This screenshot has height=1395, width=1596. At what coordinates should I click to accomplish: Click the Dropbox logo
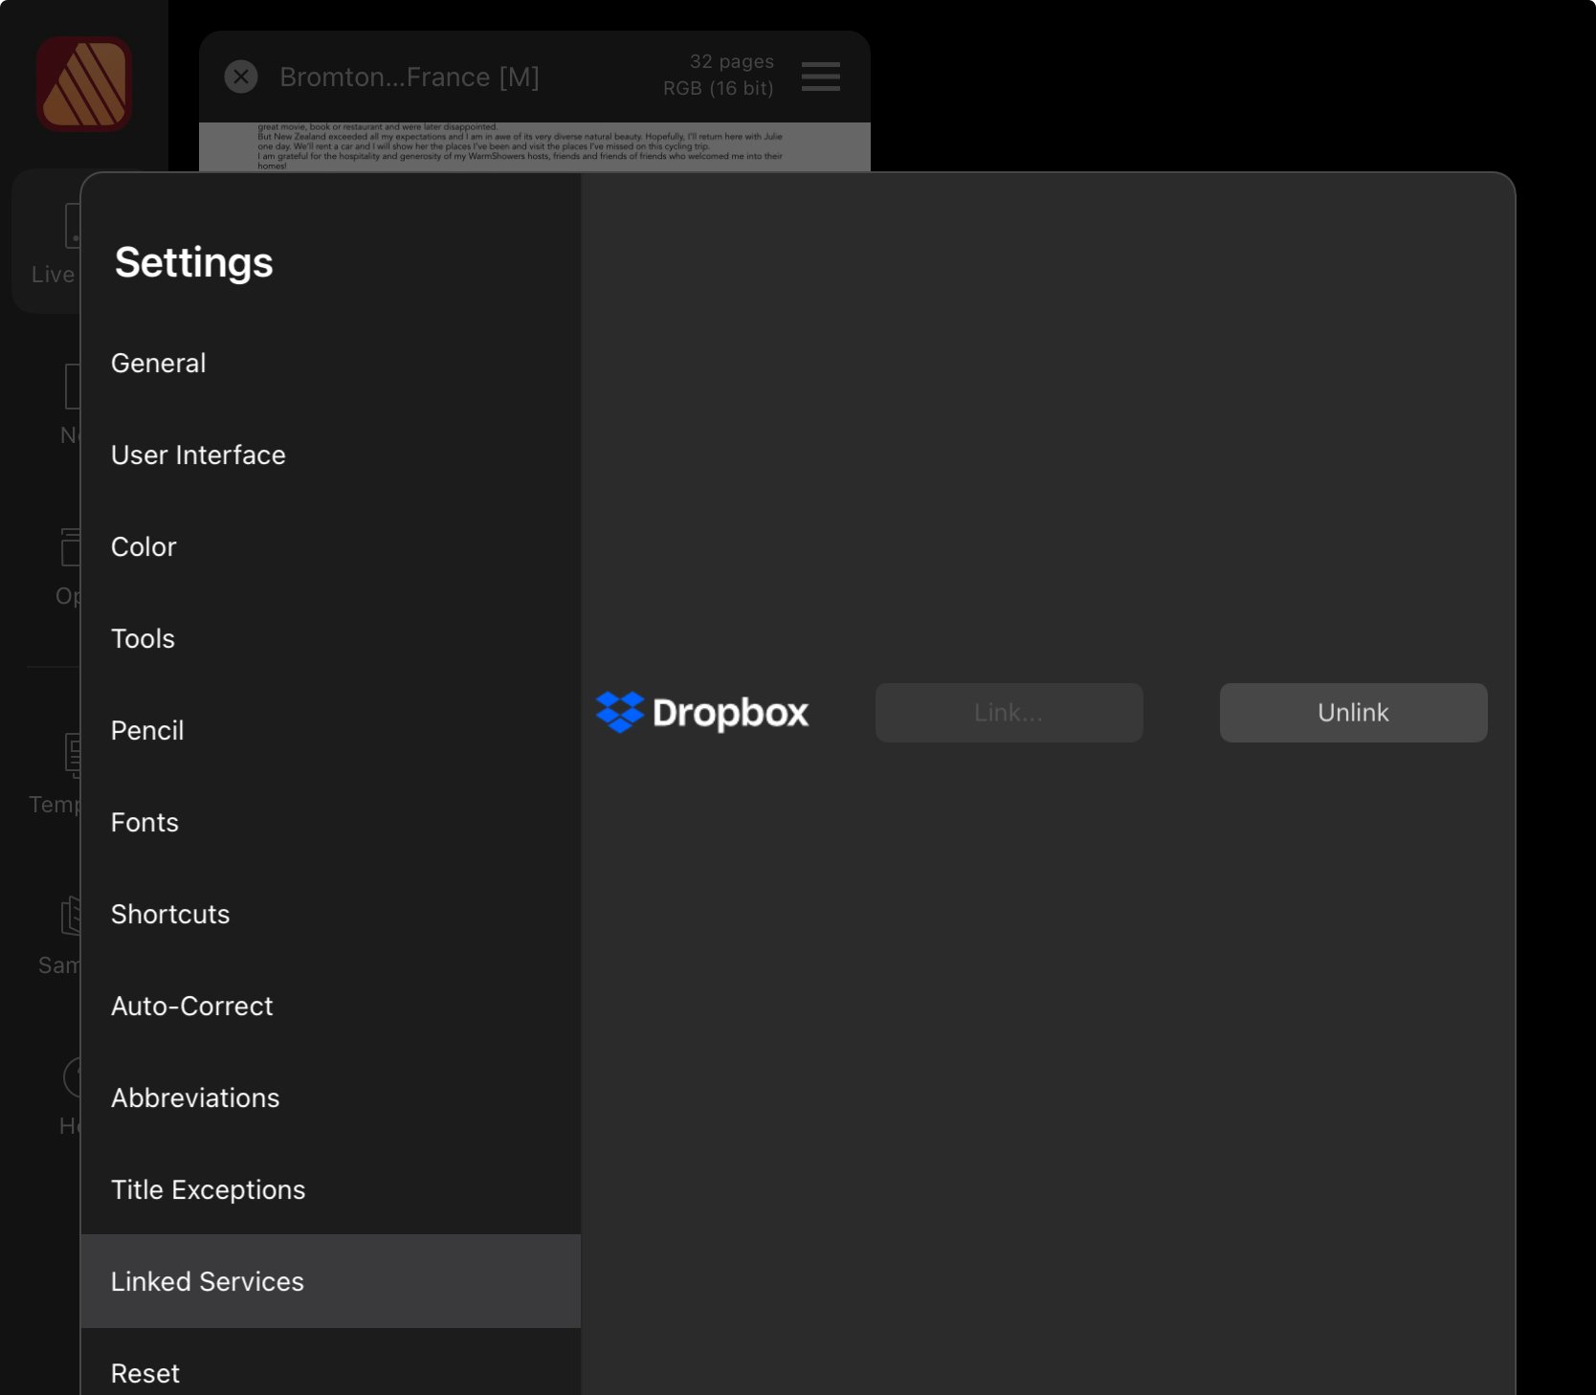pos(702,712)
